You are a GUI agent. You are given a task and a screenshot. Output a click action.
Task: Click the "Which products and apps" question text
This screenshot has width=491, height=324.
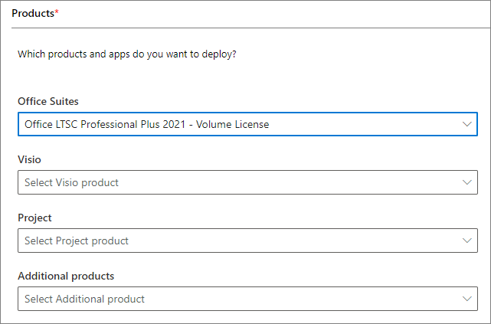(126, 55)
